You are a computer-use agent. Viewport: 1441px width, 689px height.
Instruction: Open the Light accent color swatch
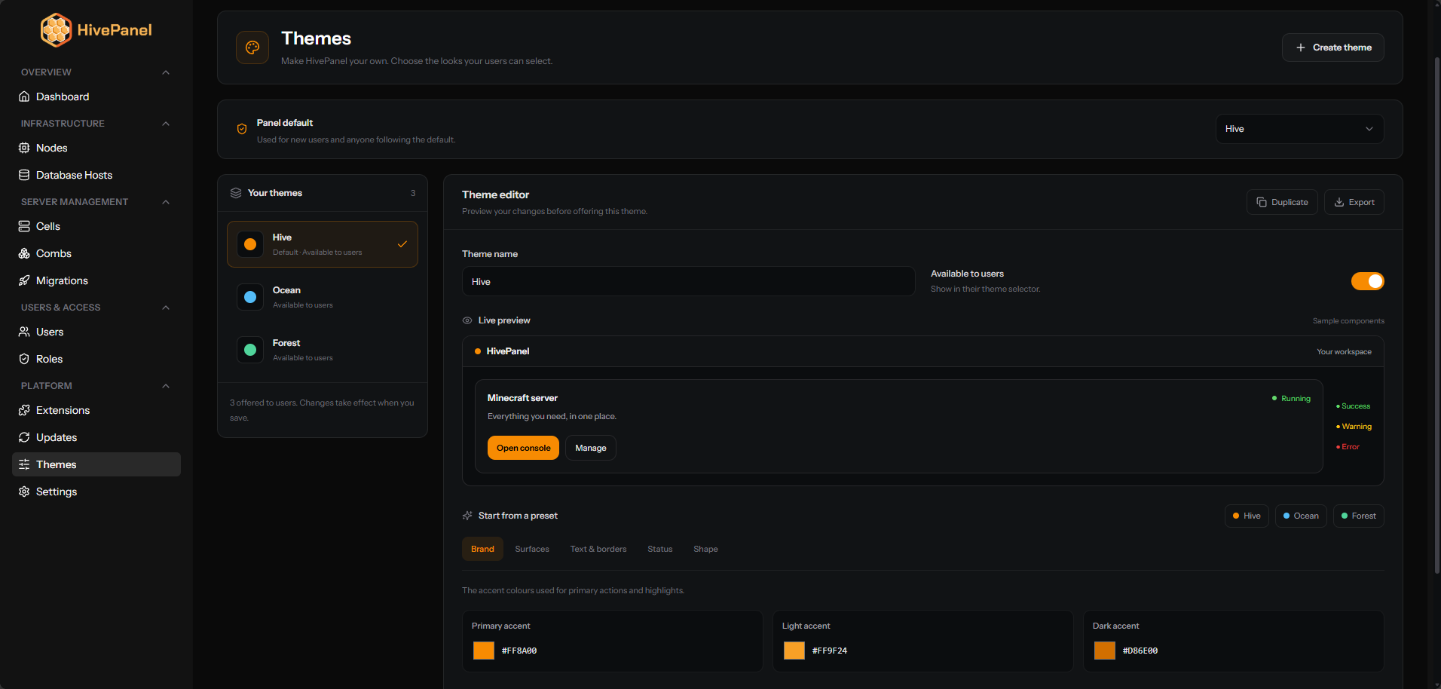pyautogui.click(x=794, y=651)
